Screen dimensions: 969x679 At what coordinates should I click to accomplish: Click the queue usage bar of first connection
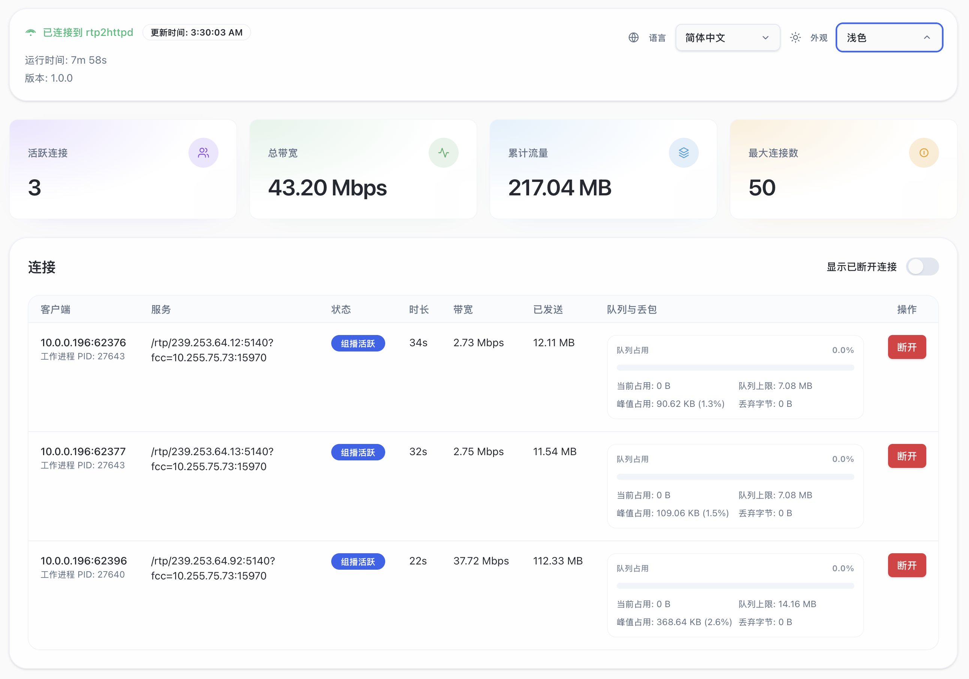coord(735,368)
